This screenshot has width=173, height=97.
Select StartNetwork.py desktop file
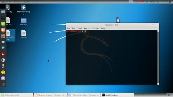coord(24,10)
